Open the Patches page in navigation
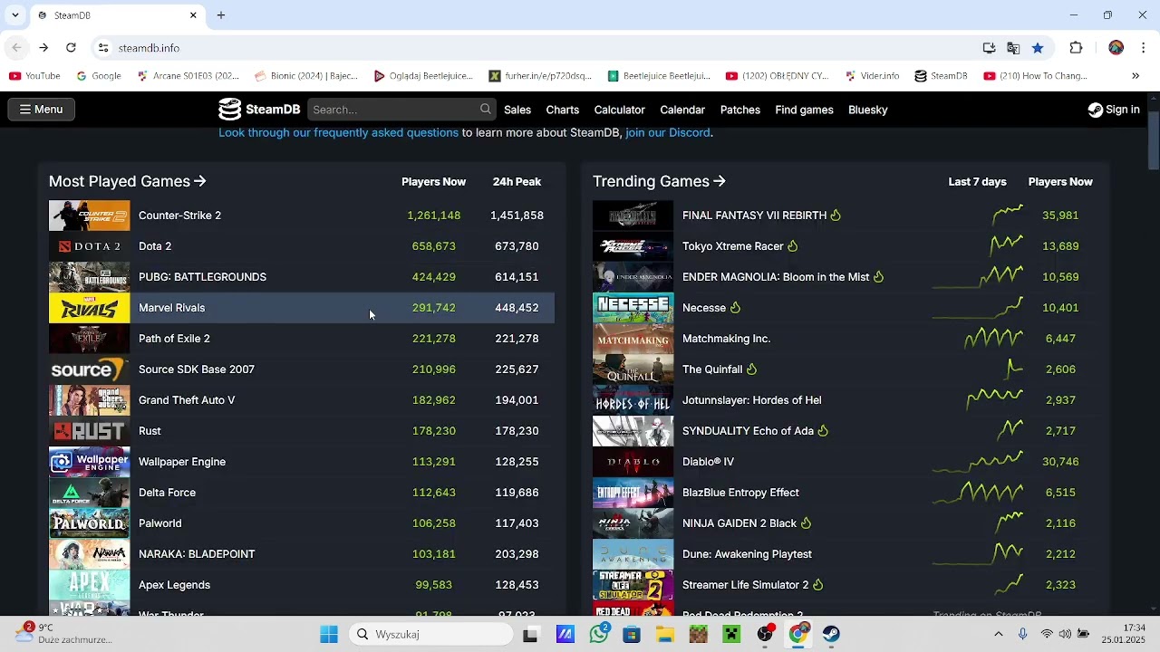Viewport: 1160px width, 652px height. click(x=740, y=110)
